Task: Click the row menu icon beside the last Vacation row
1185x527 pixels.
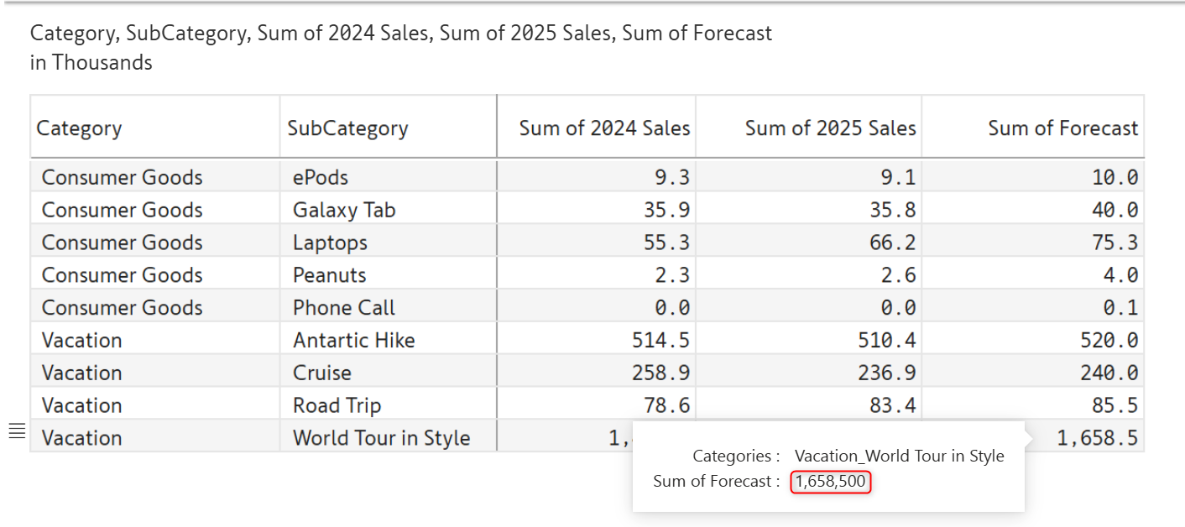Action: [x=17, y=431]
